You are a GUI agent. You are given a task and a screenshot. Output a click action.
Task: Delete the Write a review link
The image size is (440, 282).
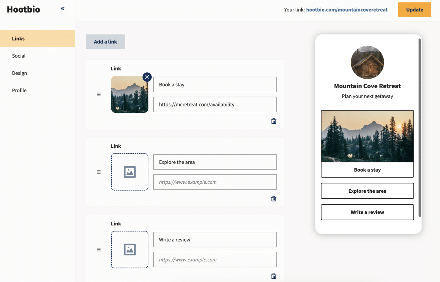pyautogui.click(x=274, y=276)
